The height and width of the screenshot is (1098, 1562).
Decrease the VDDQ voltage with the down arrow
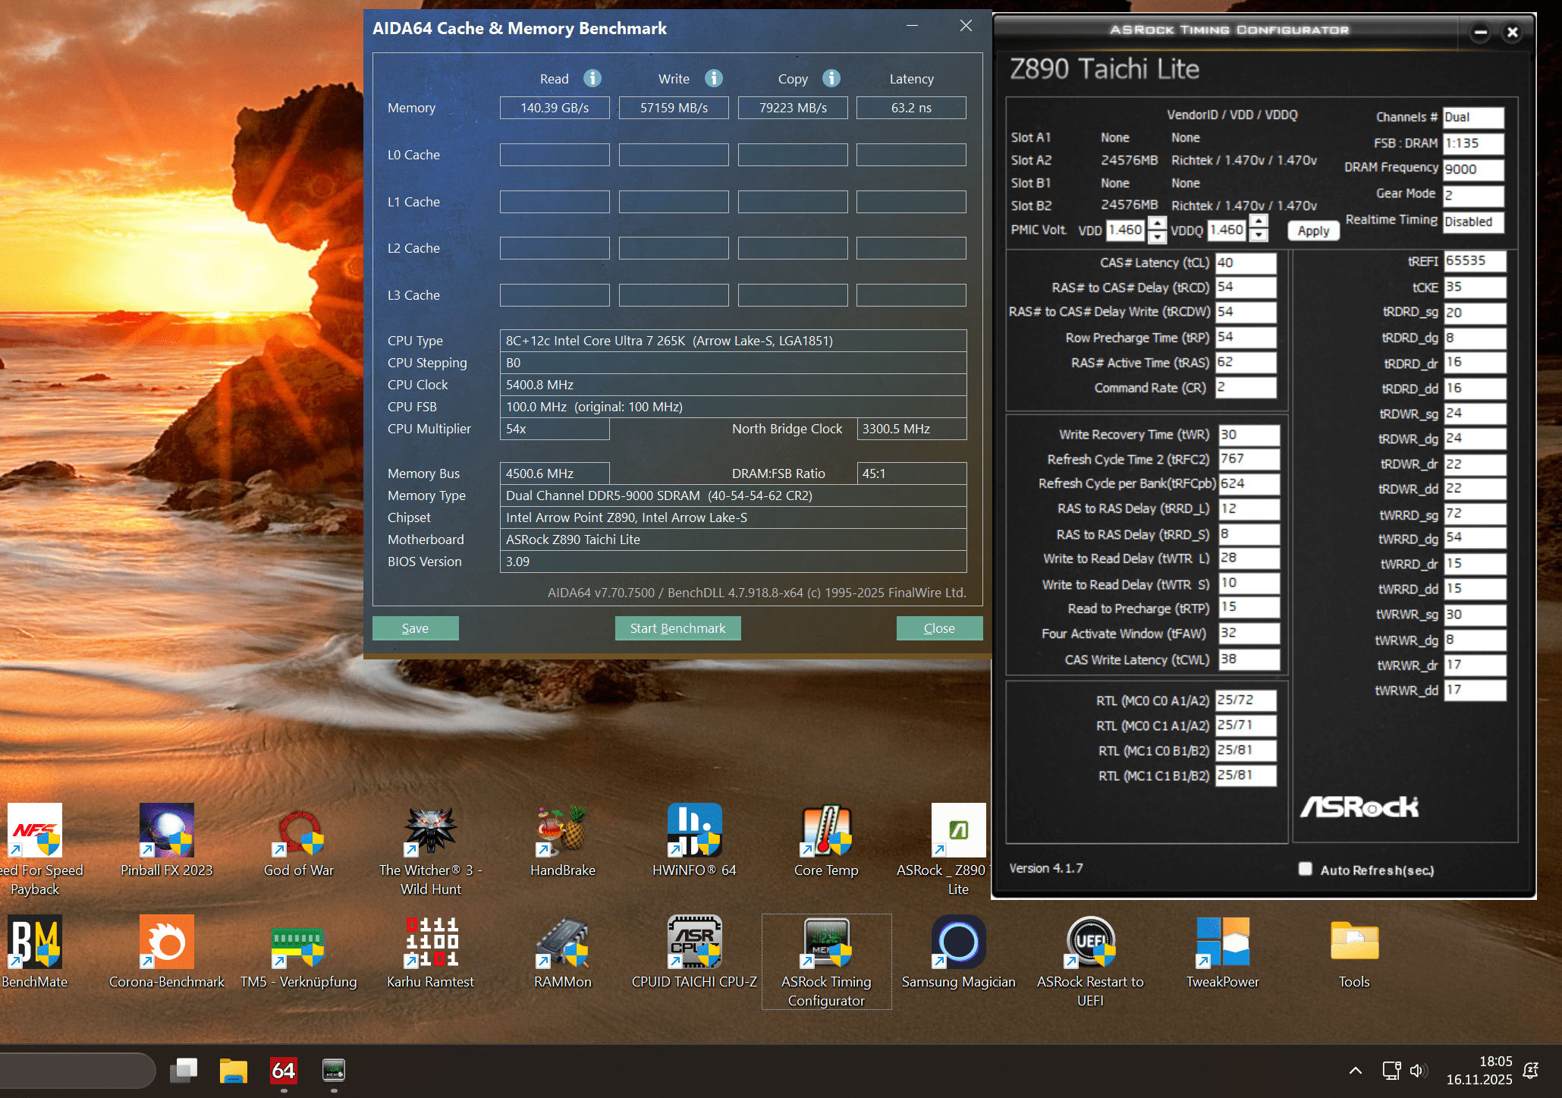(1259, 236)
